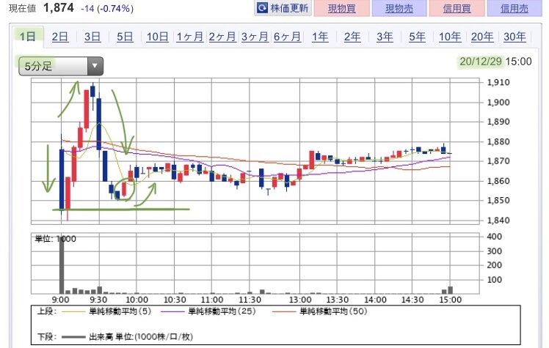Select the 1日 chart period tab
The image size is (549, 348).
[28, 37]
